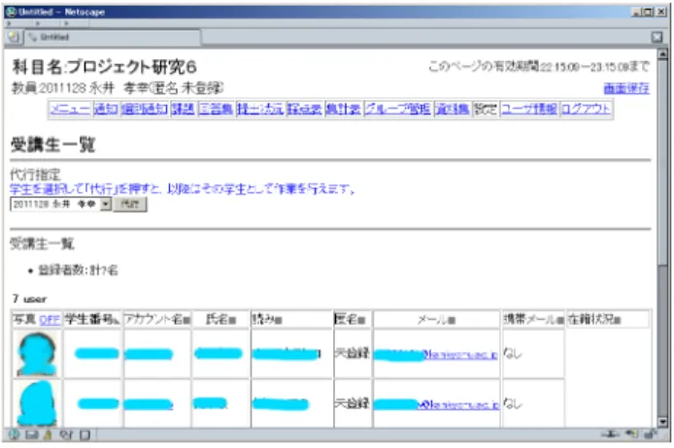Click the sort icon beside 在籍状況 header
The width and height of the screenshot is (674, 448).
[618, 321]
